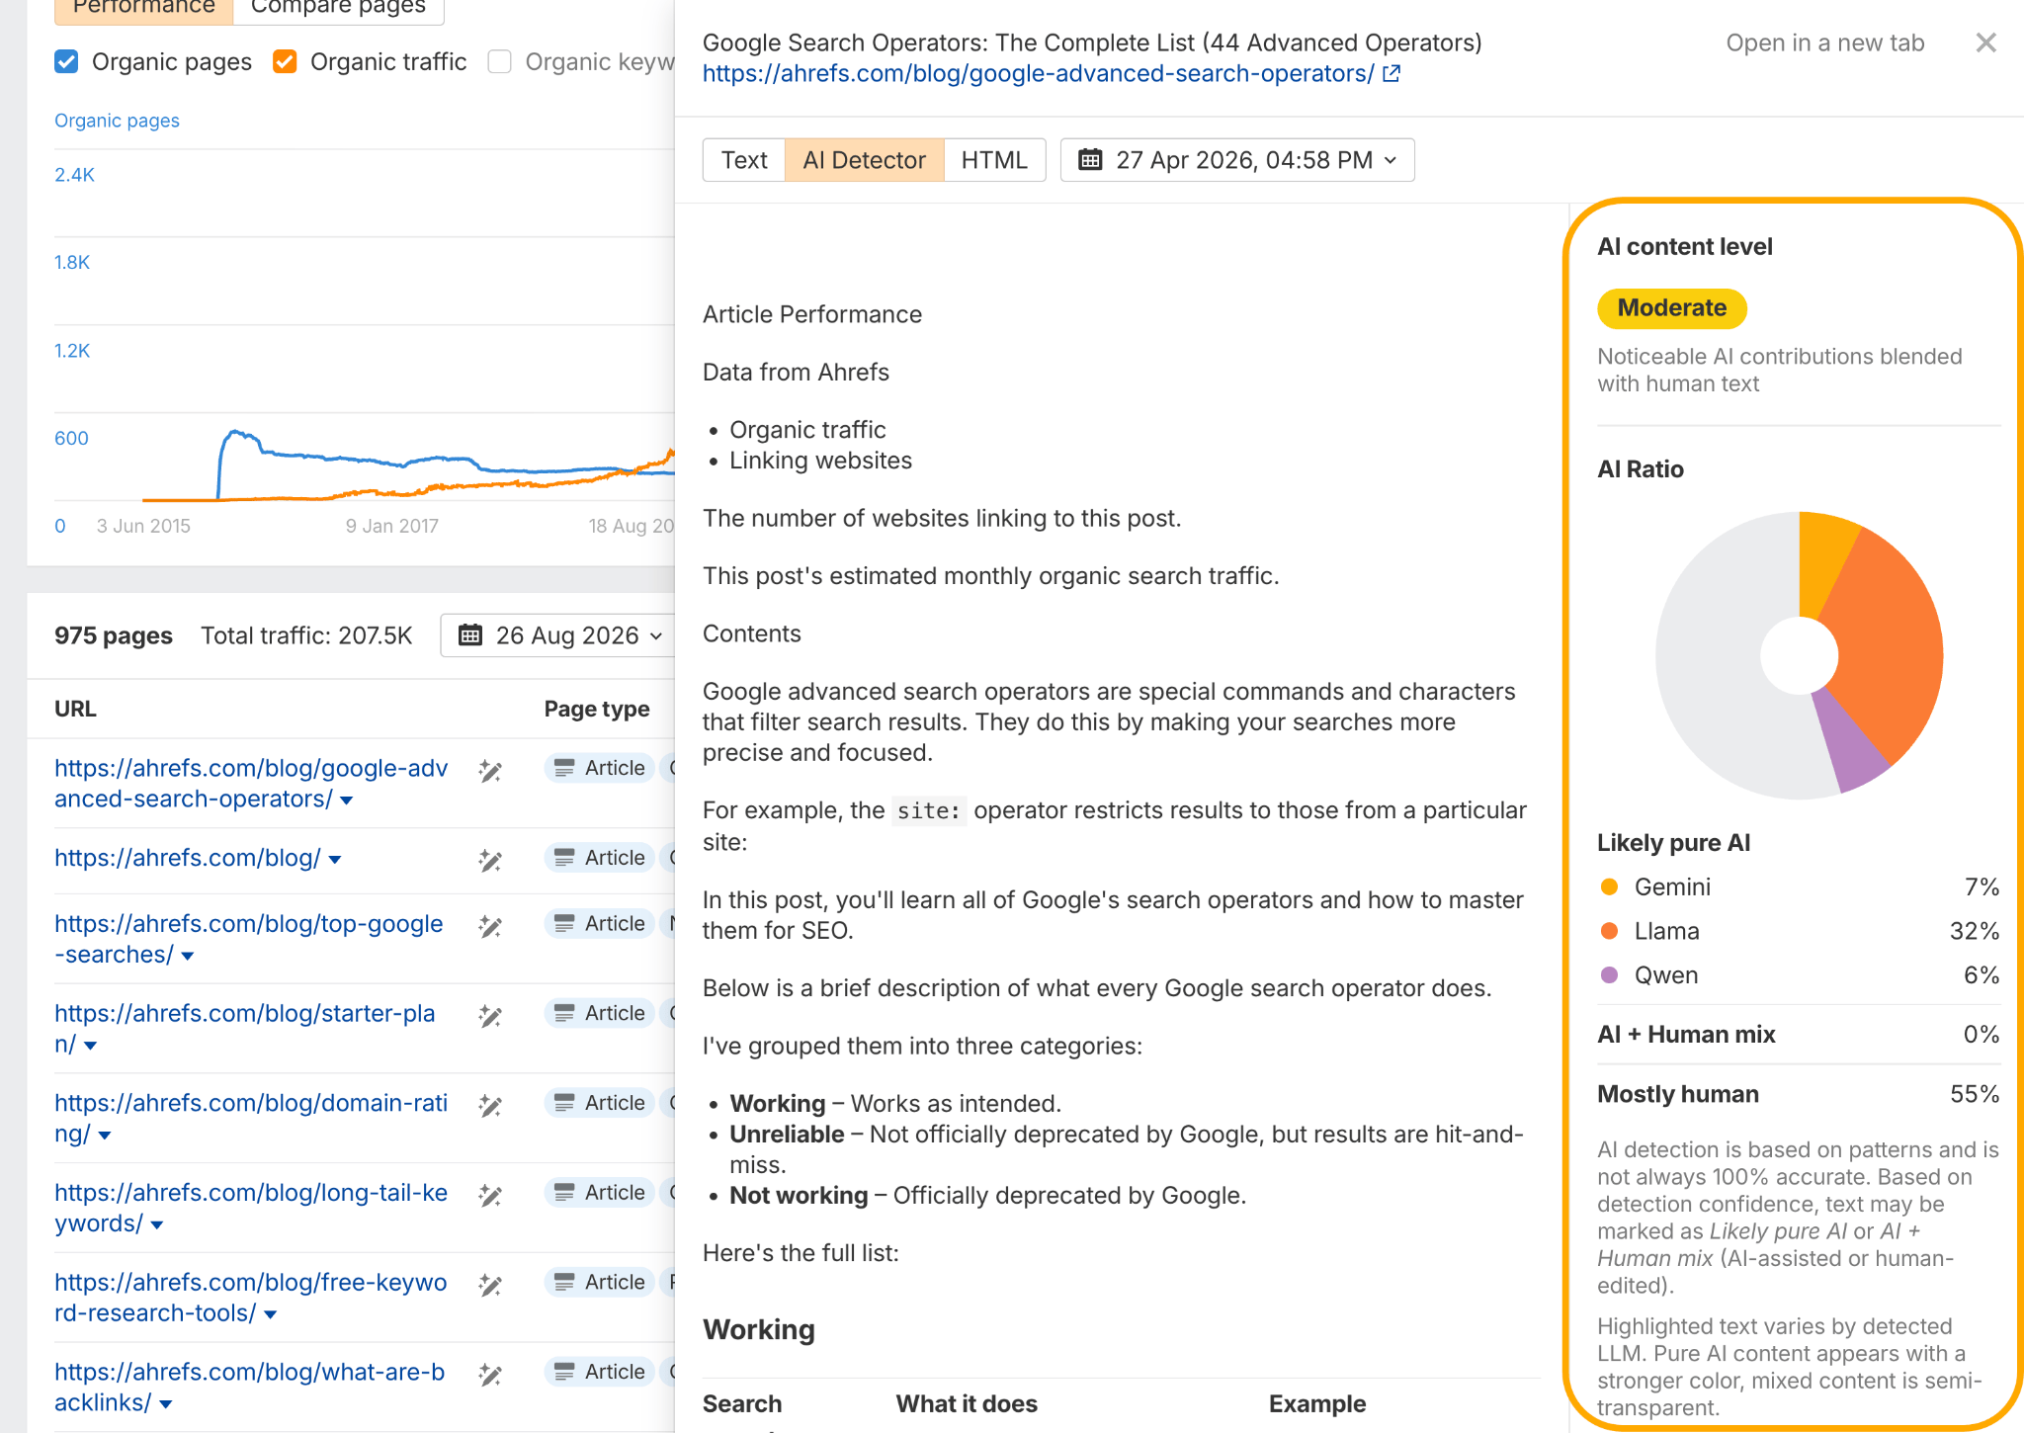Switch to the HTML tab
Viewport: 2024px width, 1433px height.
(994, 160)
